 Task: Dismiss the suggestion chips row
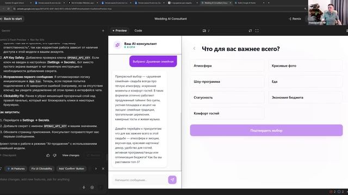pos(103,168)
